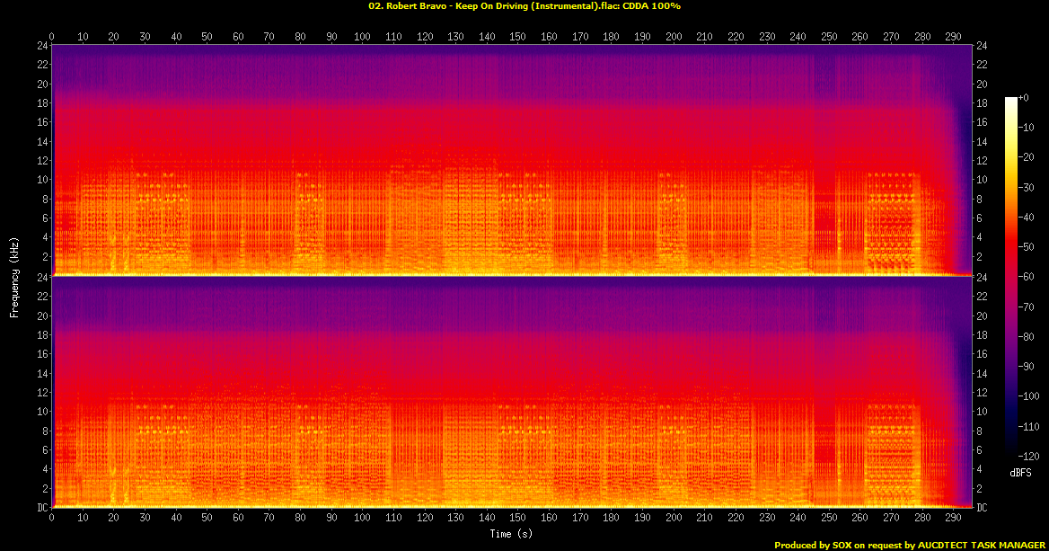Click the 'Produced by SOX' credit text

click(x=909, y=546)
